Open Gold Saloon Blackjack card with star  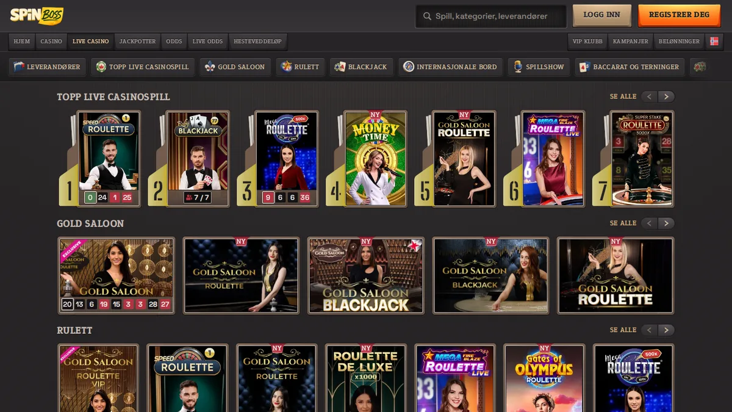[x=366, y=276]
